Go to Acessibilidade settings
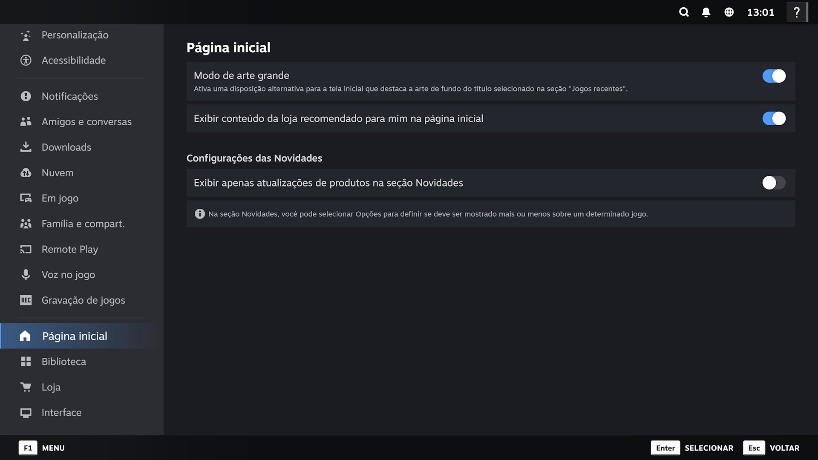This screenshot has width=818, height=460. tap(82, 60)
